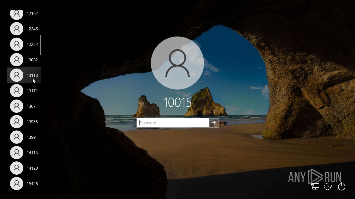Click the avatar icon for user 12246
This screenshot has width=355, height=199.
tap(17, 29)
